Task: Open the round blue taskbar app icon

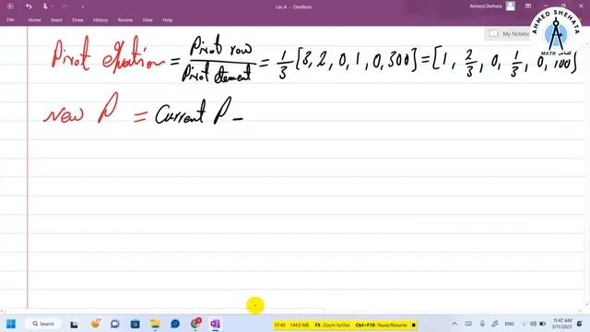Action: pyautogui.click(x=175, y=324)
